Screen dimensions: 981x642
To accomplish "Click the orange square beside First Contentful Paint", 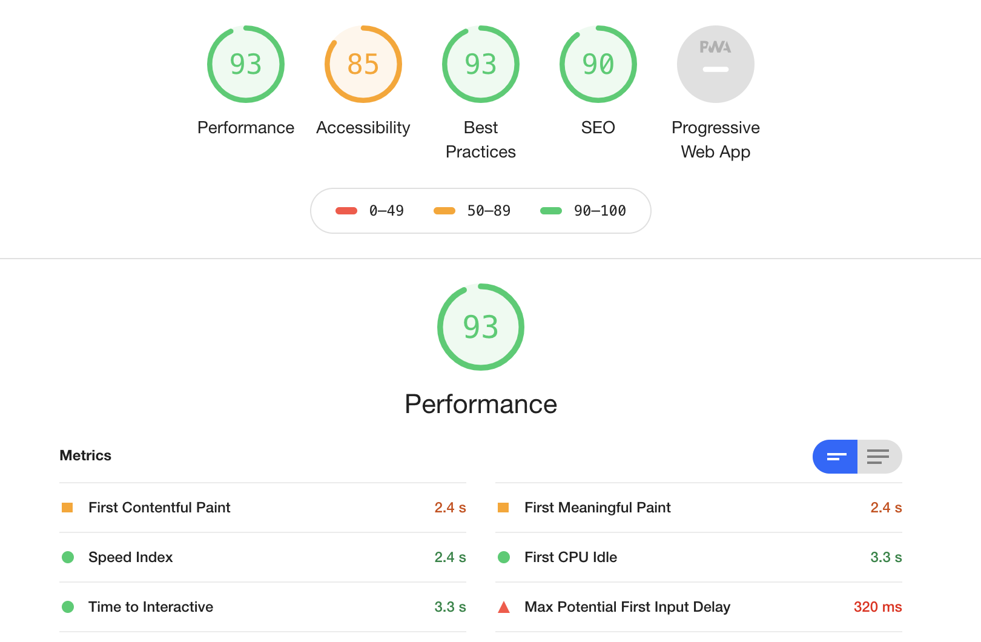I will coord(67,508).
